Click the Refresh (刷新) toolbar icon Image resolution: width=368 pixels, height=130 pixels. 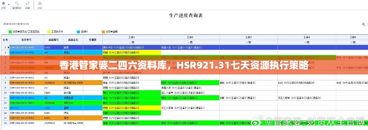(28, 3)
